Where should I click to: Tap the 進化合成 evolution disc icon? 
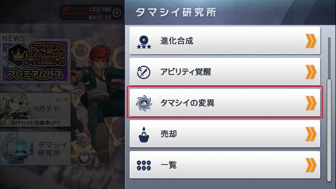tap(144, 42)
